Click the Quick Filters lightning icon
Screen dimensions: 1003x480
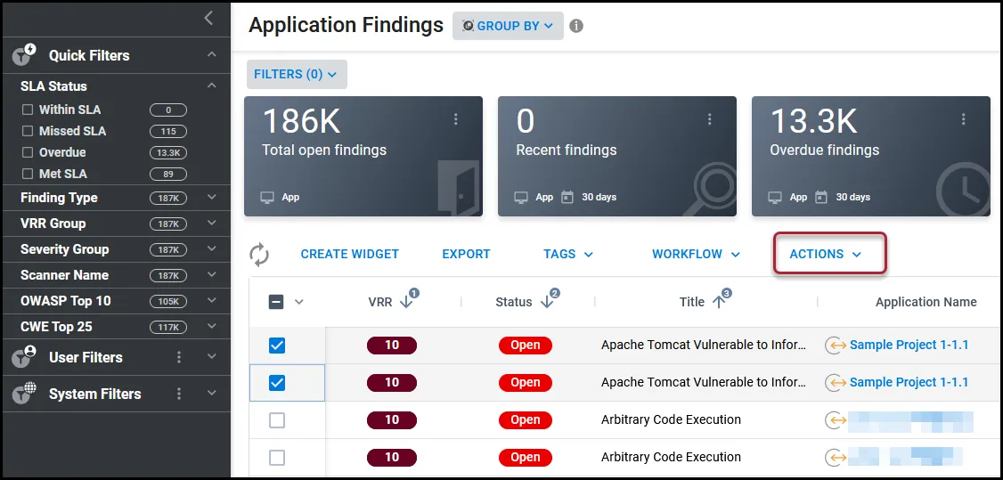point(24,55)
